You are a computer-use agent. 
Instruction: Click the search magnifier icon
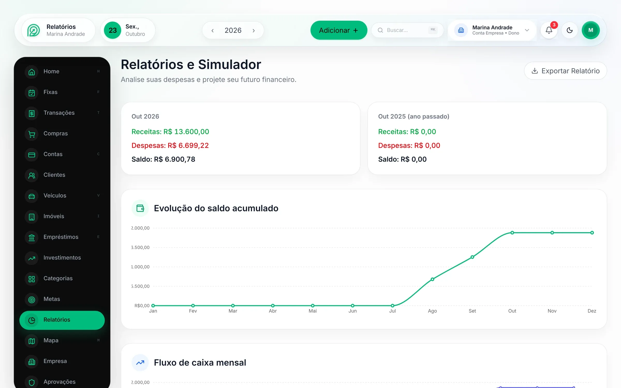tap(380, 30)
